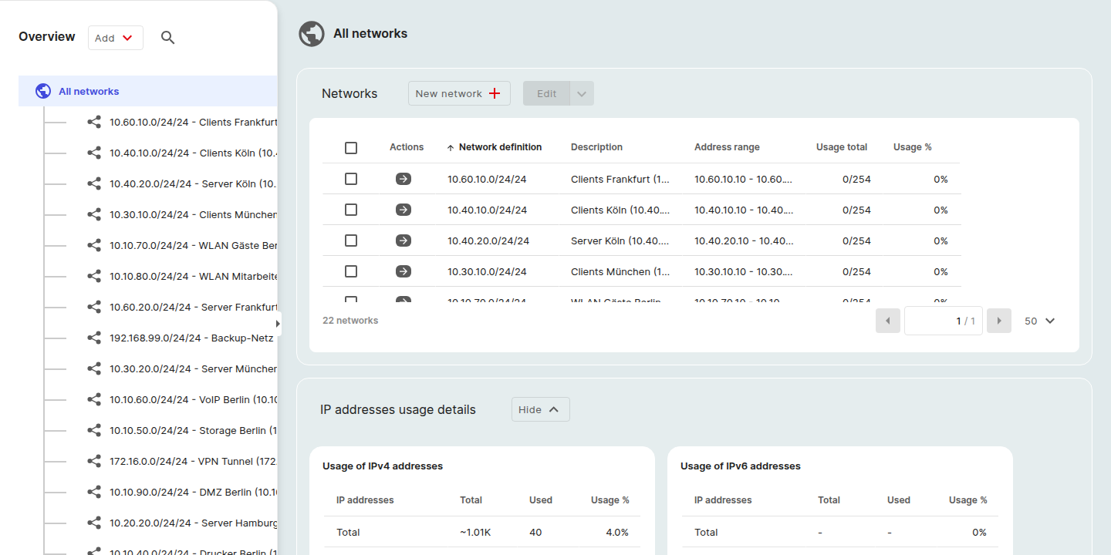Click the Usage of IPv4 addresses heading
This screenshot has width=1111, height=555.
pos(383,466)
